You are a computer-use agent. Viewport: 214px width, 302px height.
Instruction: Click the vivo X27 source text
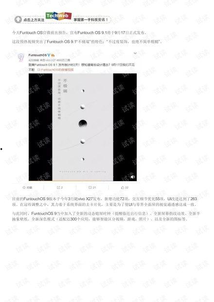pos(50,60)
